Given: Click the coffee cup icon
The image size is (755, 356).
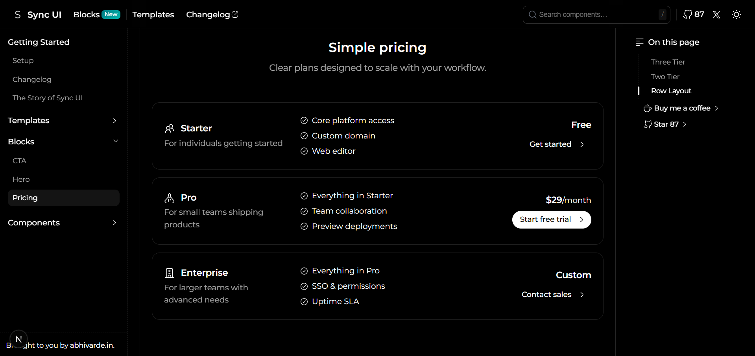Looking at the screenshot, I should (647, 108).
